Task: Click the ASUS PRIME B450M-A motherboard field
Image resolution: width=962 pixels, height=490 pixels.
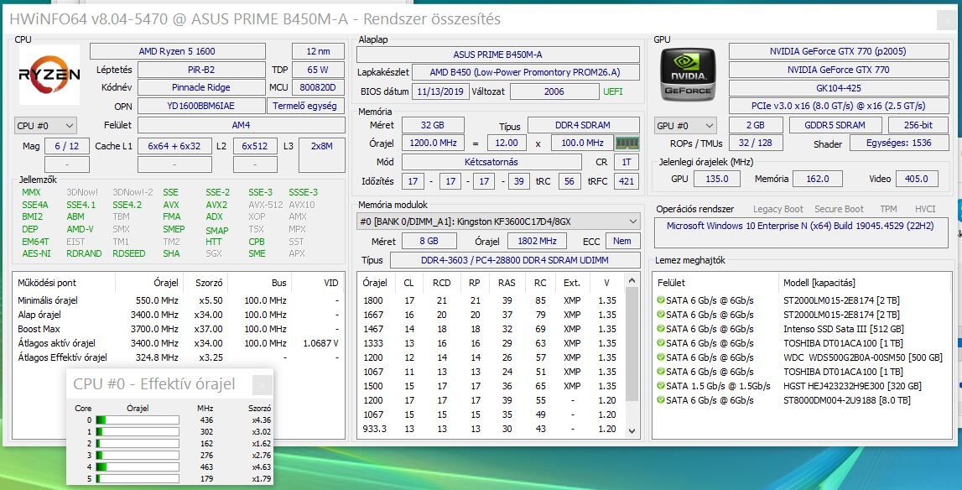Action: (498, 55)
